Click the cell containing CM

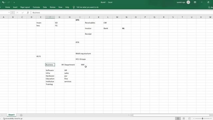coord(108,23)
